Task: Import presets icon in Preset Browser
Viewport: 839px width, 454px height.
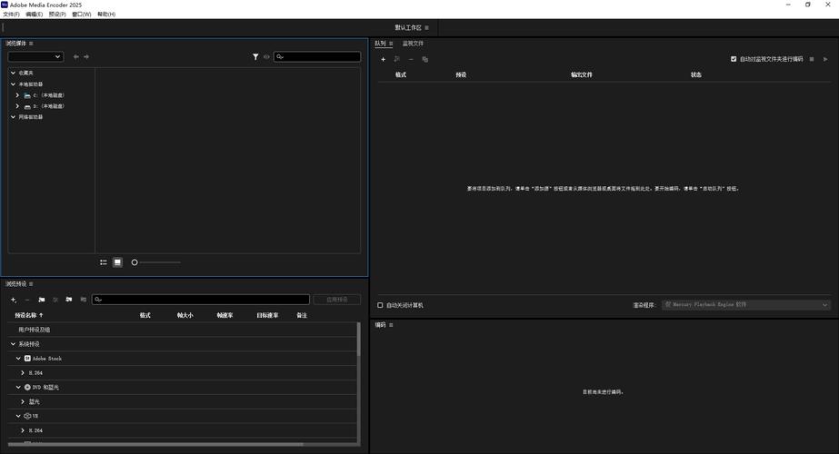Action: (x=69, y=300)
